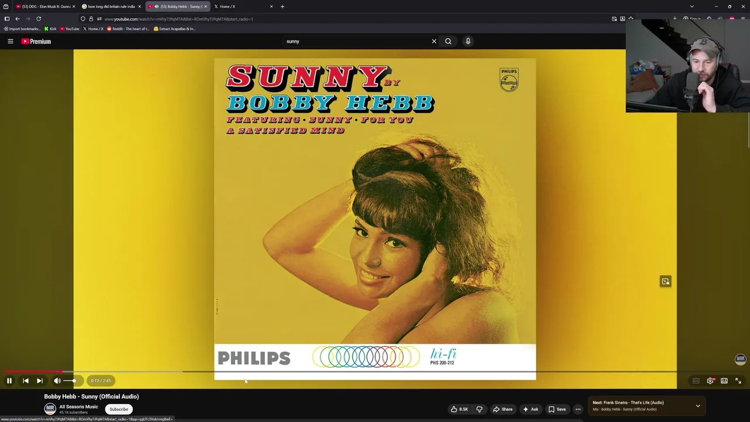Dislike the video with the thumbs-down button

pos(479,409)
